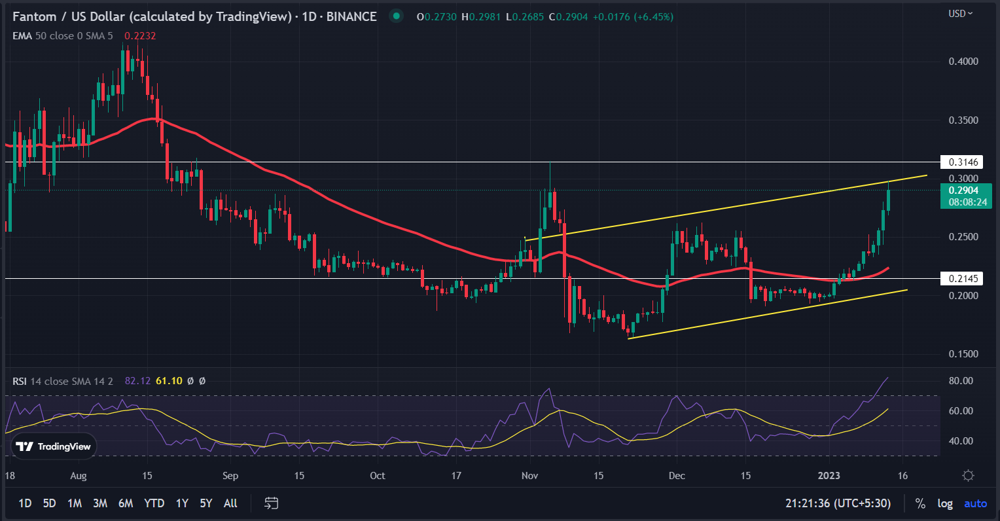Click the current price label 0.2904

pos(965,190)
